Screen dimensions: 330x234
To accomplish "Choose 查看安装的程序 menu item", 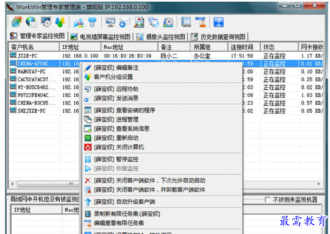I will click(161, 110).
